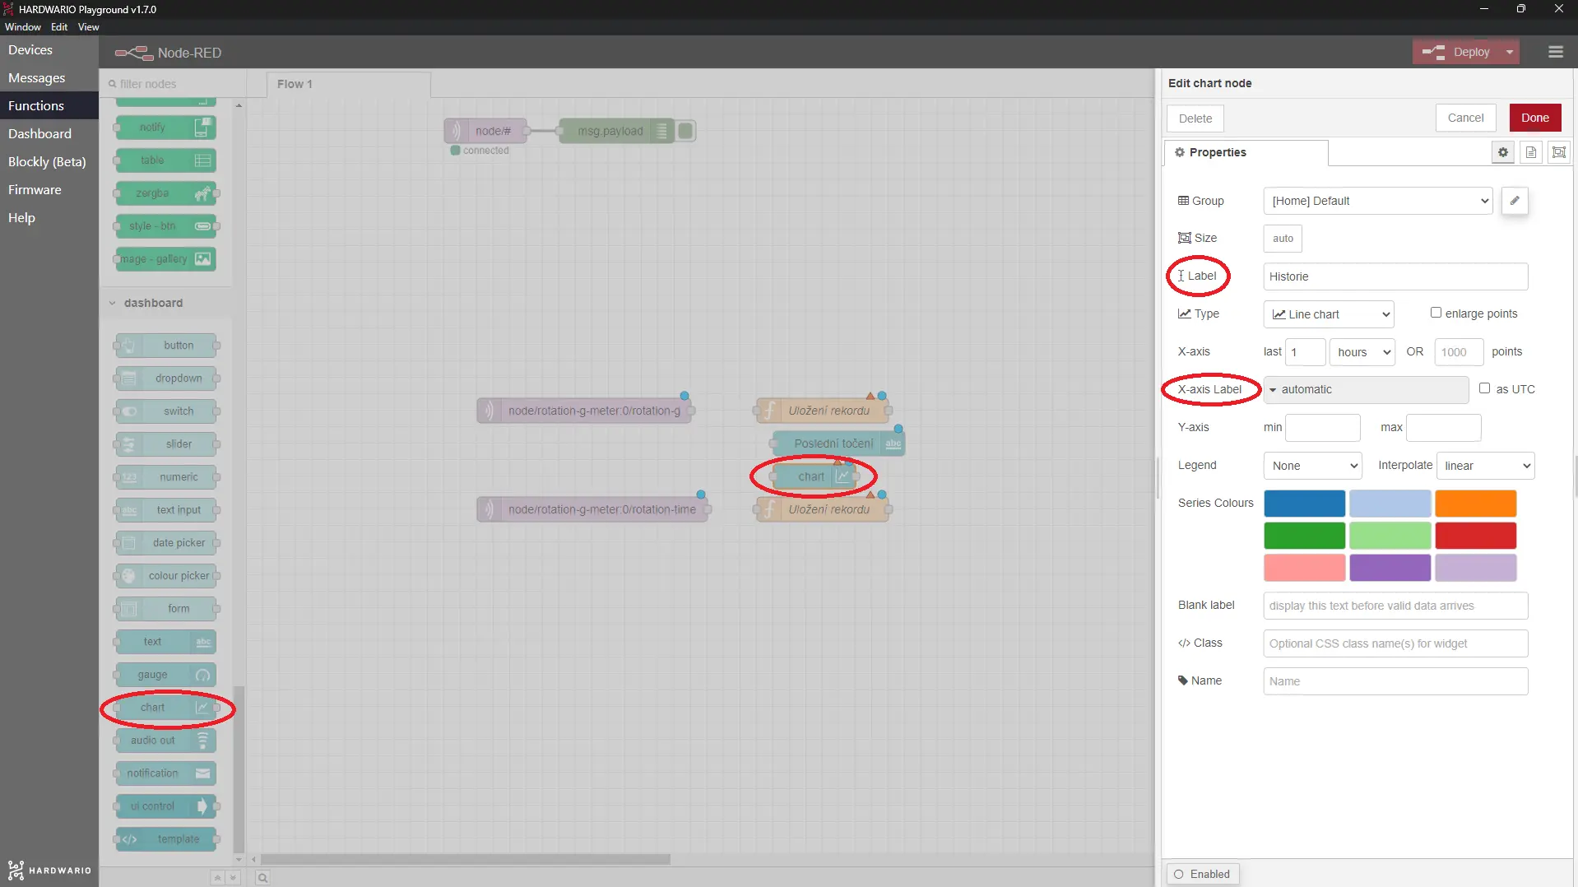Viewport: 1578px width, 887px height.
Task: Select the form palette node
Action: (x=166, y=609)
